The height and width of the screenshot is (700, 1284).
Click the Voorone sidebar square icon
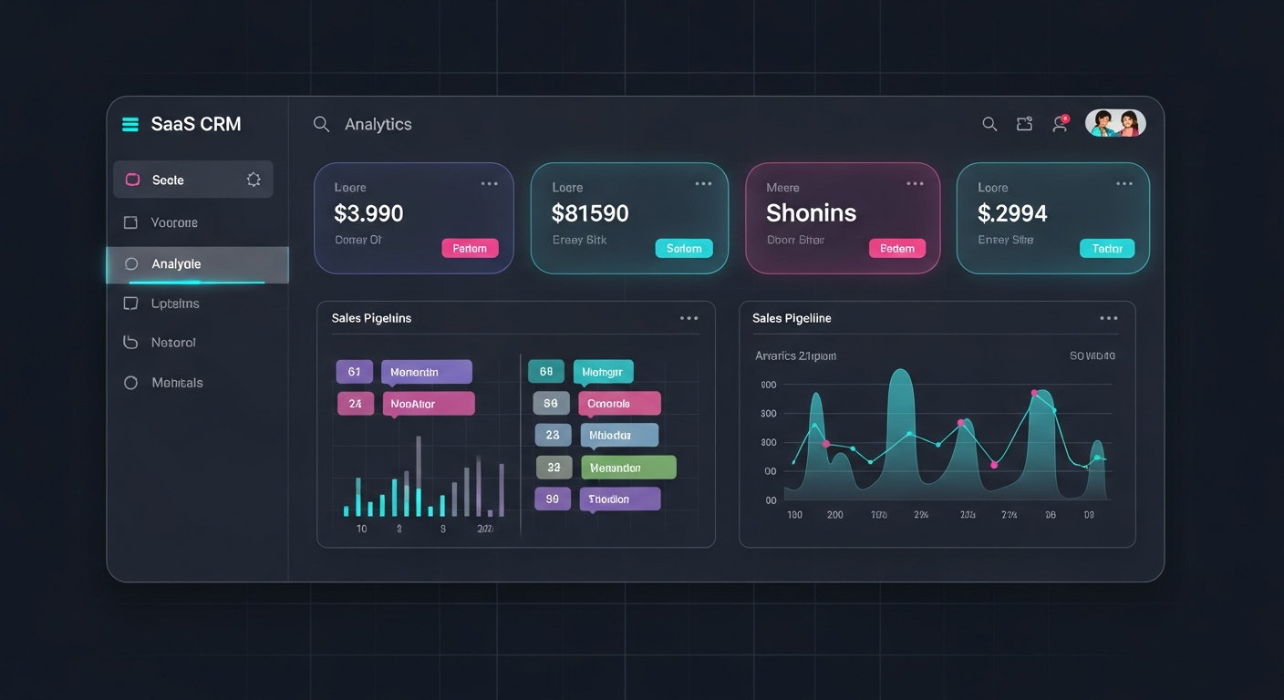(130, 222)
